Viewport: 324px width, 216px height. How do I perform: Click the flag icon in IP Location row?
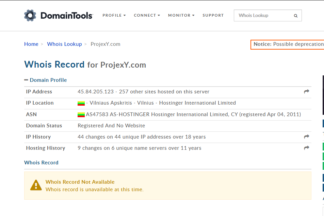81,103
